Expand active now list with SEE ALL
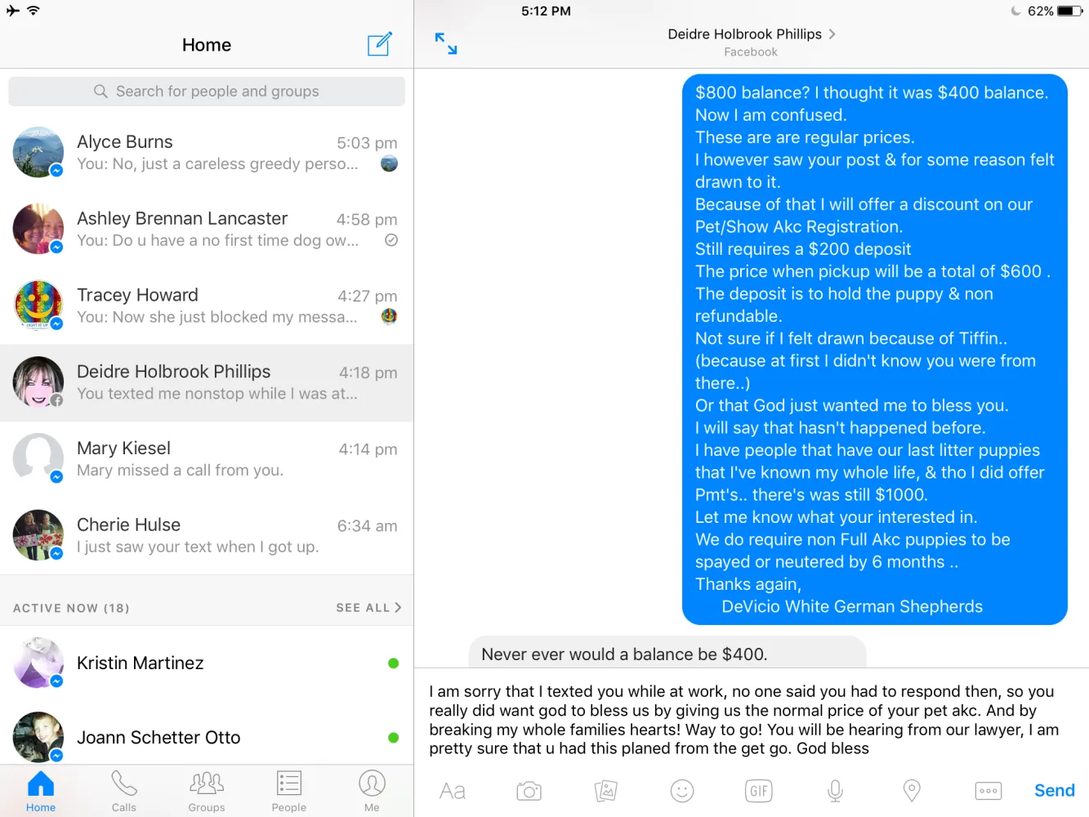The width and height of the screenshot is (1089, 817). pos(368,608)
